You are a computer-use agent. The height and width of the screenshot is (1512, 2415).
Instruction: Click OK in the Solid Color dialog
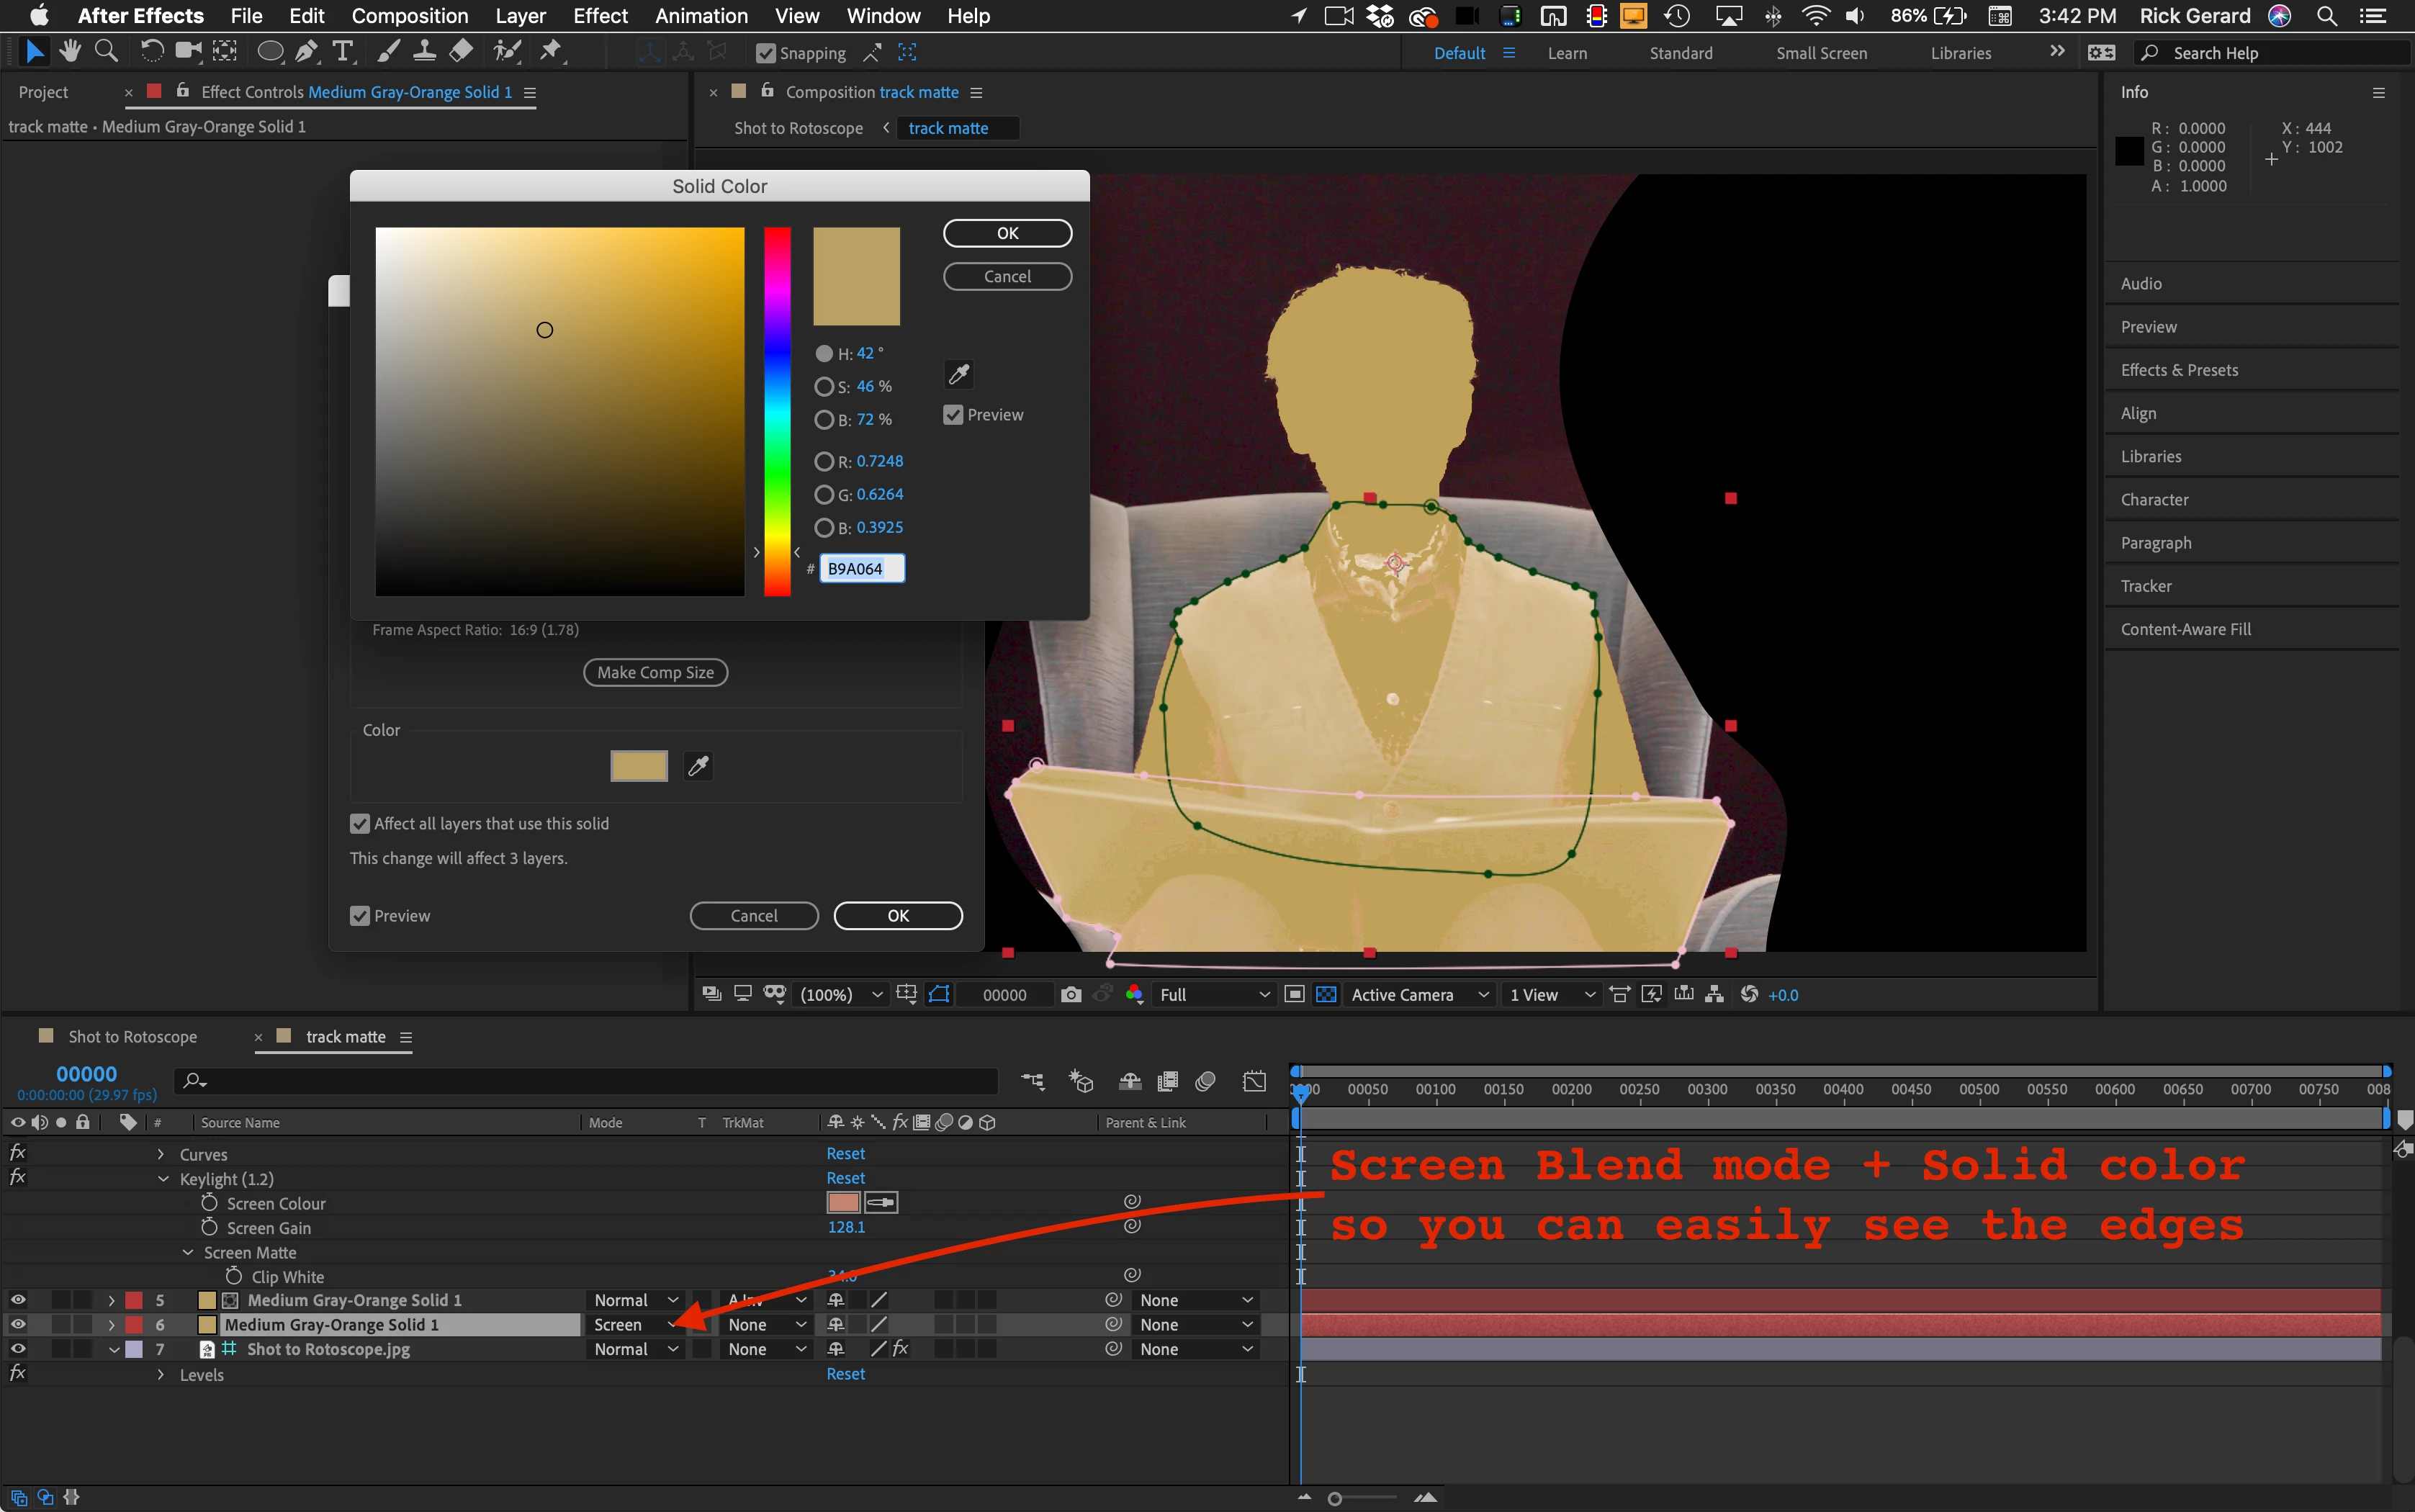1007,233
